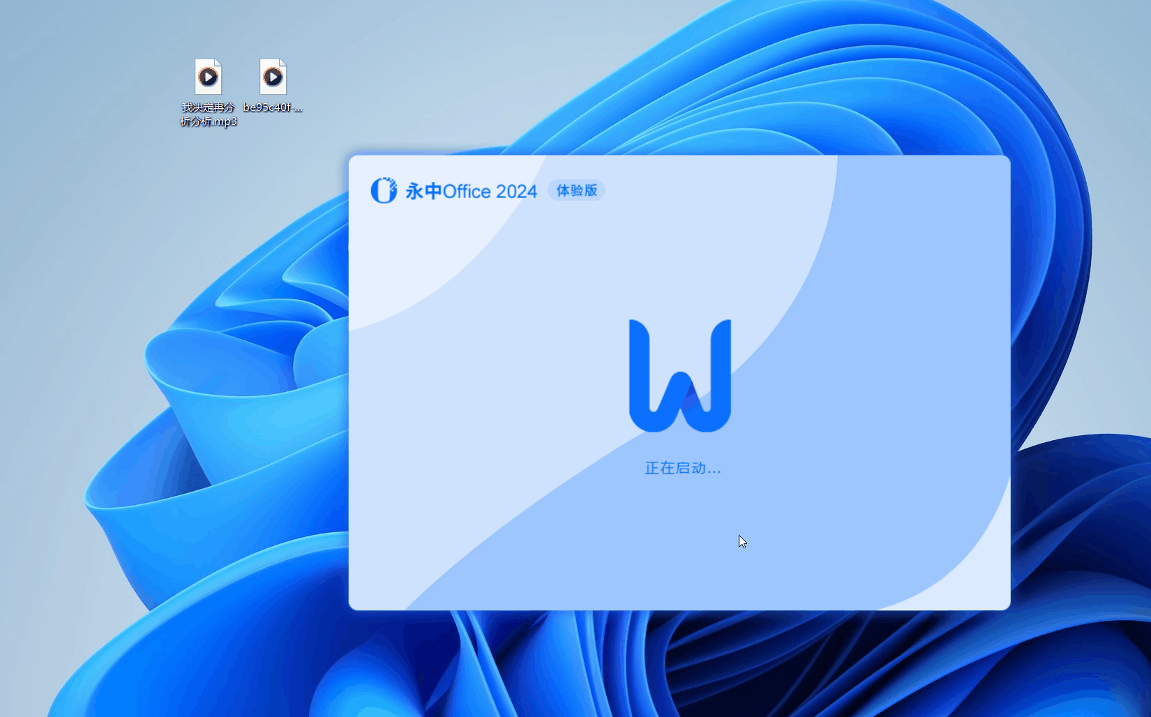The height and width of the screenshot is (717, 1151).
Task: Click the 体验版 badge on splash screen
Action: click(576, 190)
